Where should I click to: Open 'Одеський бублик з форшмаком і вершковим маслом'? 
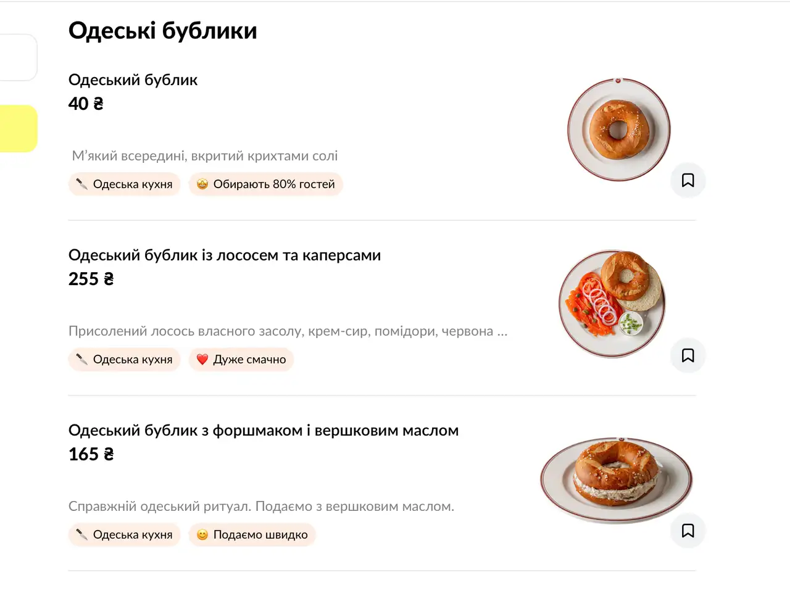point(263,430)
